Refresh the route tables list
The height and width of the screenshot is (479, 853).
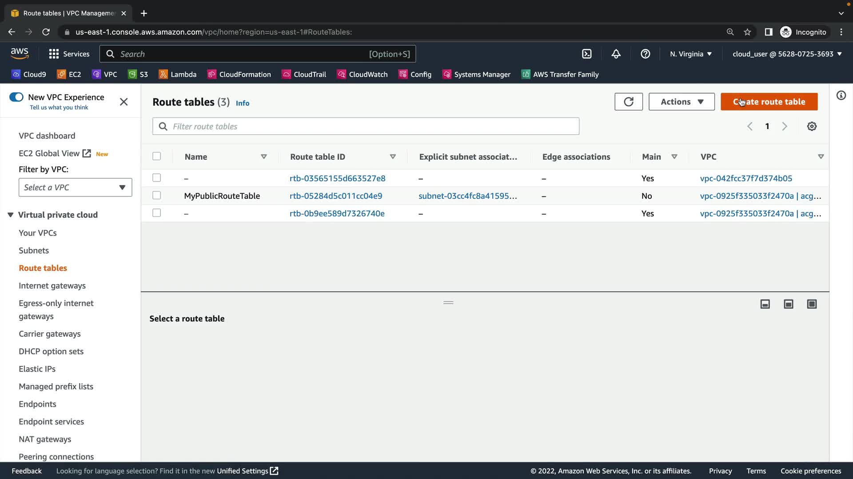[x=628, y=102]
